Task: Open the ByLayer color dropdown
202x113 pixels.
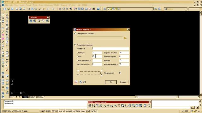Action: coord(186,9)
